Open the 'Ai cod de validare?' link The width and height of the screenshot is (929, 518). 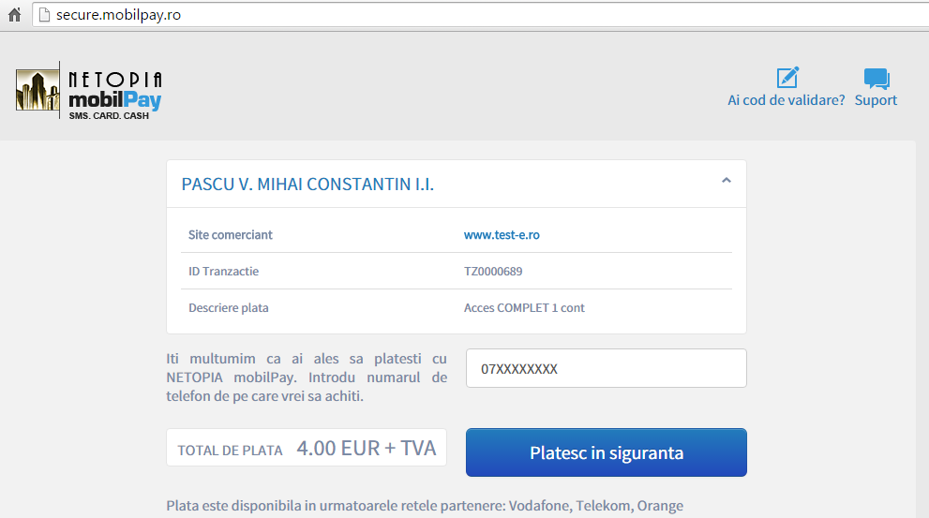coord(786,100)
